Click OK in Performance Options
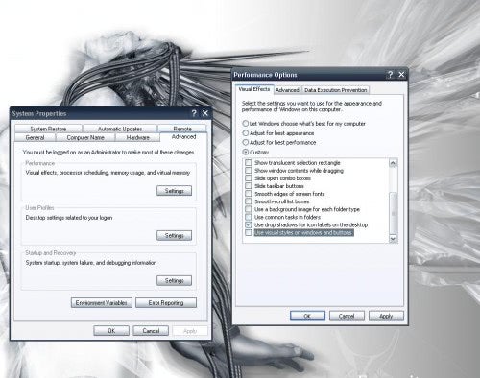Screen dimensions: 480x378 [x=307, y=316]
